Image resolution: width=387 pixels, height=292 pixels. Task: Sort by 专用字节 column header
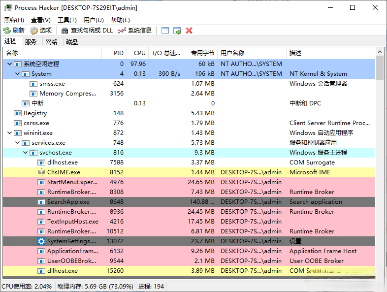[200, 53]
